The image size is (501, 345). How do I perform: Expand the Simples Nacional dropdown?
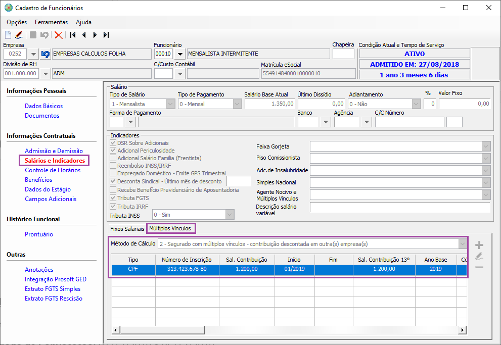(x=486, y=182)
